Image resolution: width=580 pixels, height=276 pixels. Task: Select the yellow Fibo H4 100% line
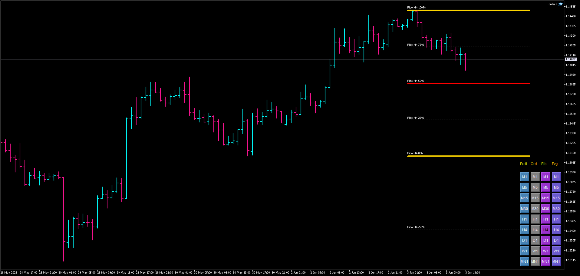(468, 10)
